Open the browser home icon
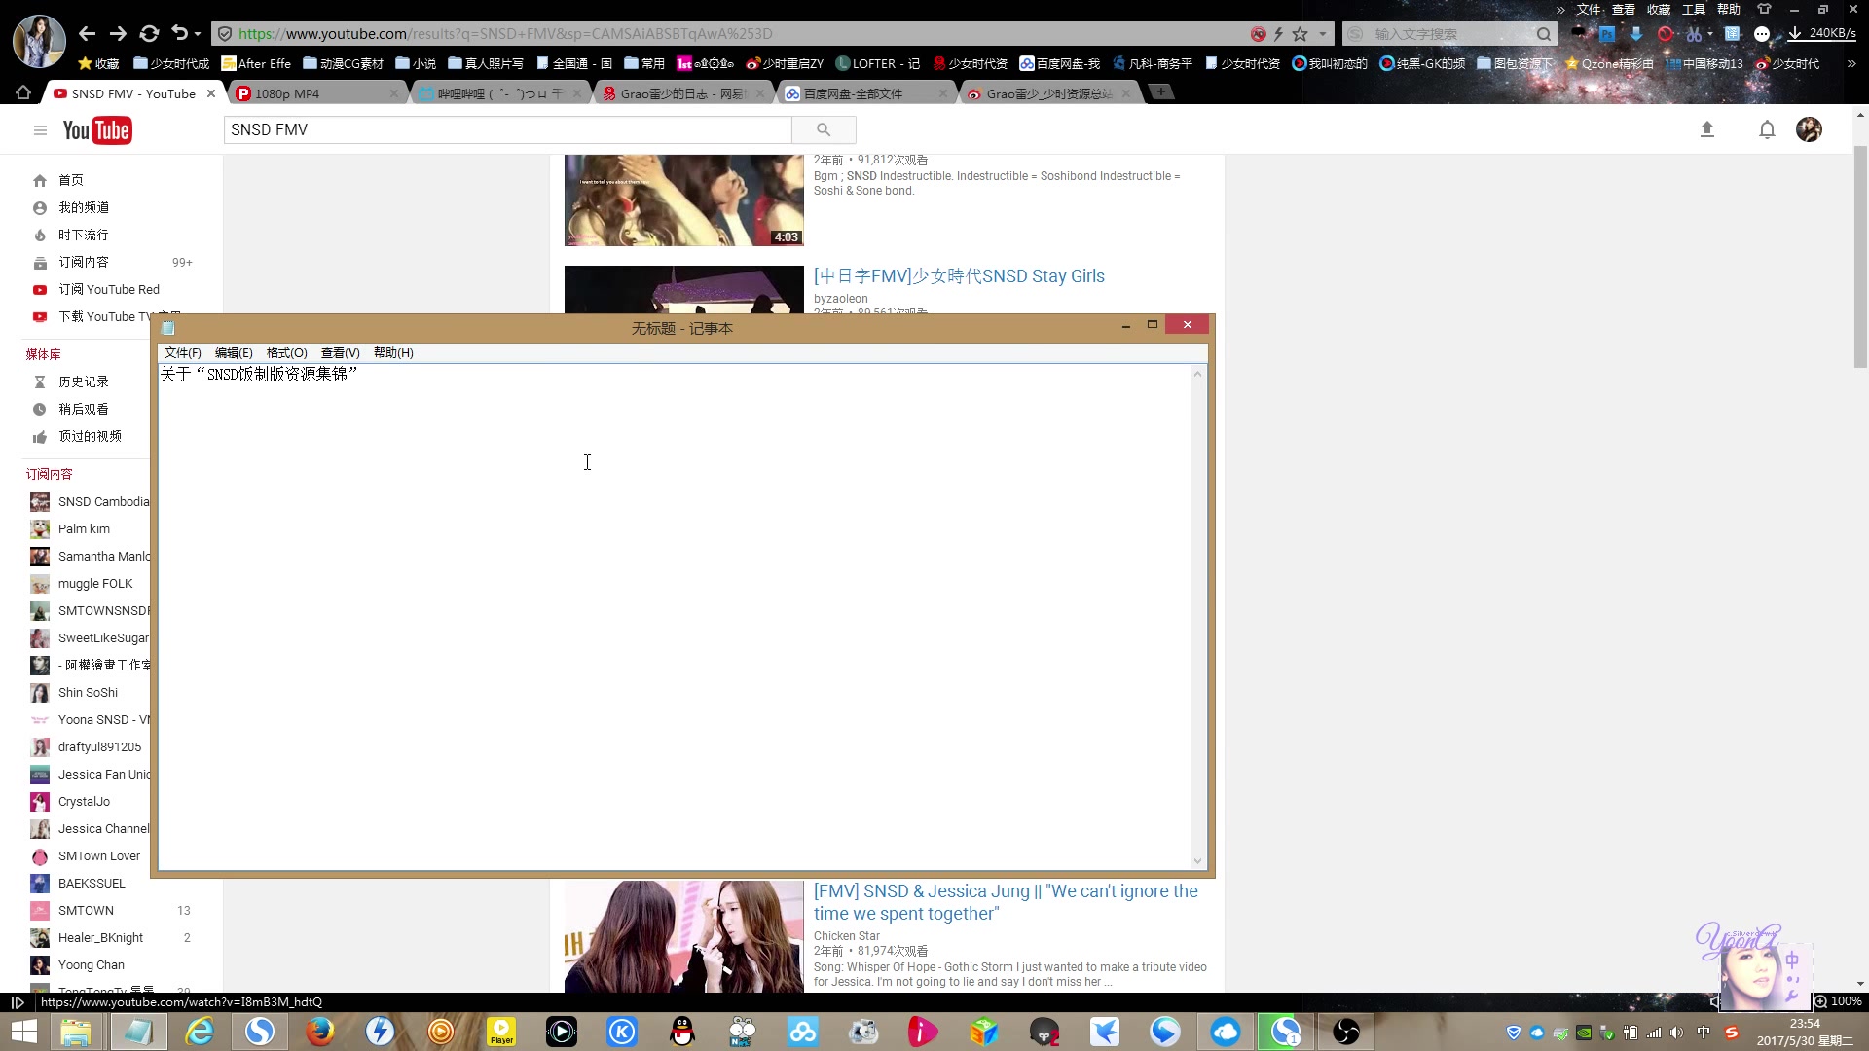 (x=23, y=93)
